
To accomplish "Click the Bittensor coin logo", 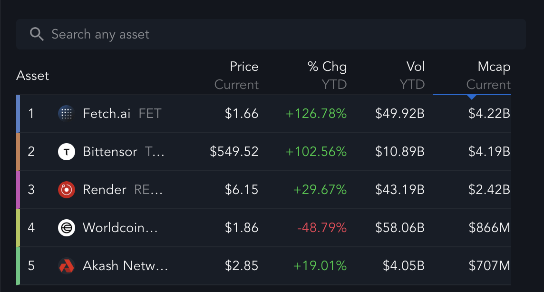I will tap(66, 152).
